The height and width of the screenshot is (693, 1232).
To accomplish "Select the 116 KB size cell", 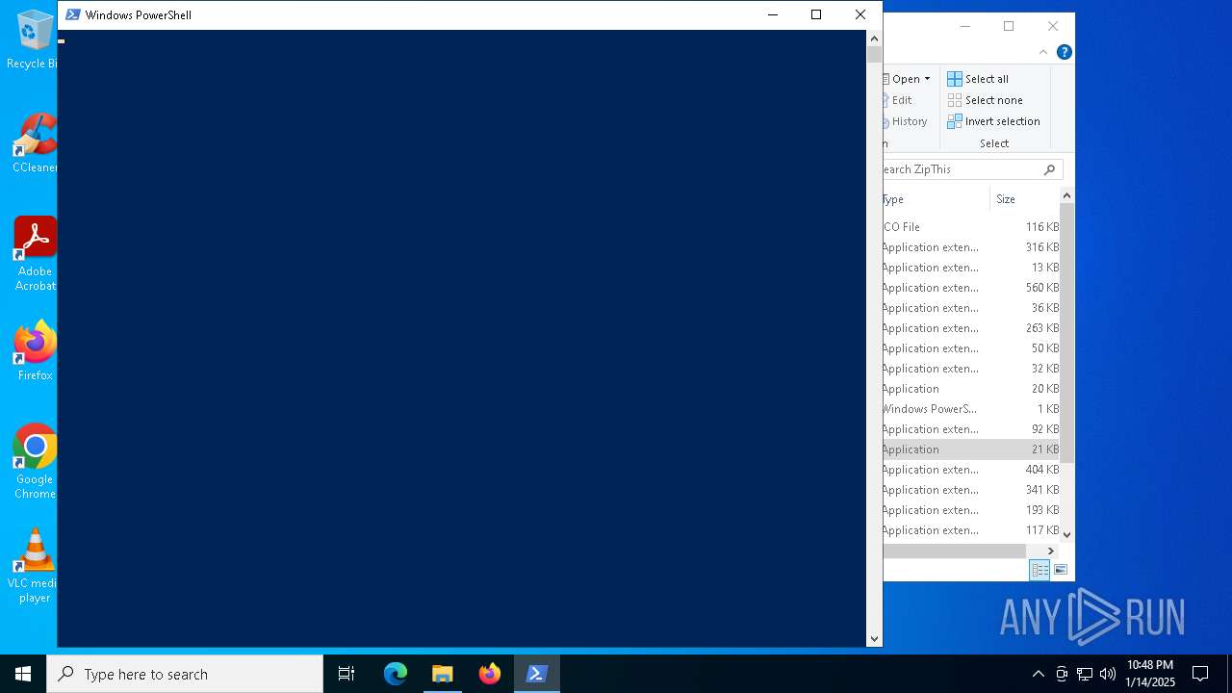I will (1041, 227).
